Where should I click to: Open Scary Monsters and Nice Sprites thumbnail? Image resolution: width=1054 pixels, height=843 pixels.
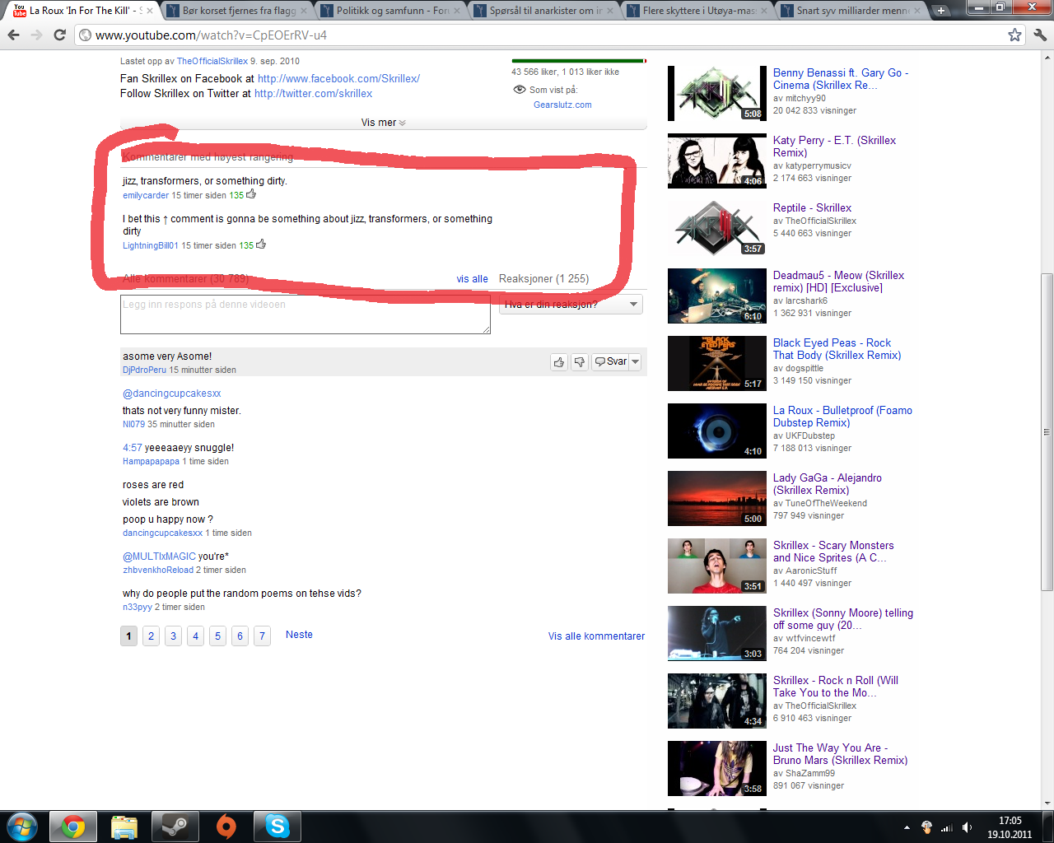[x=717, y=566]
